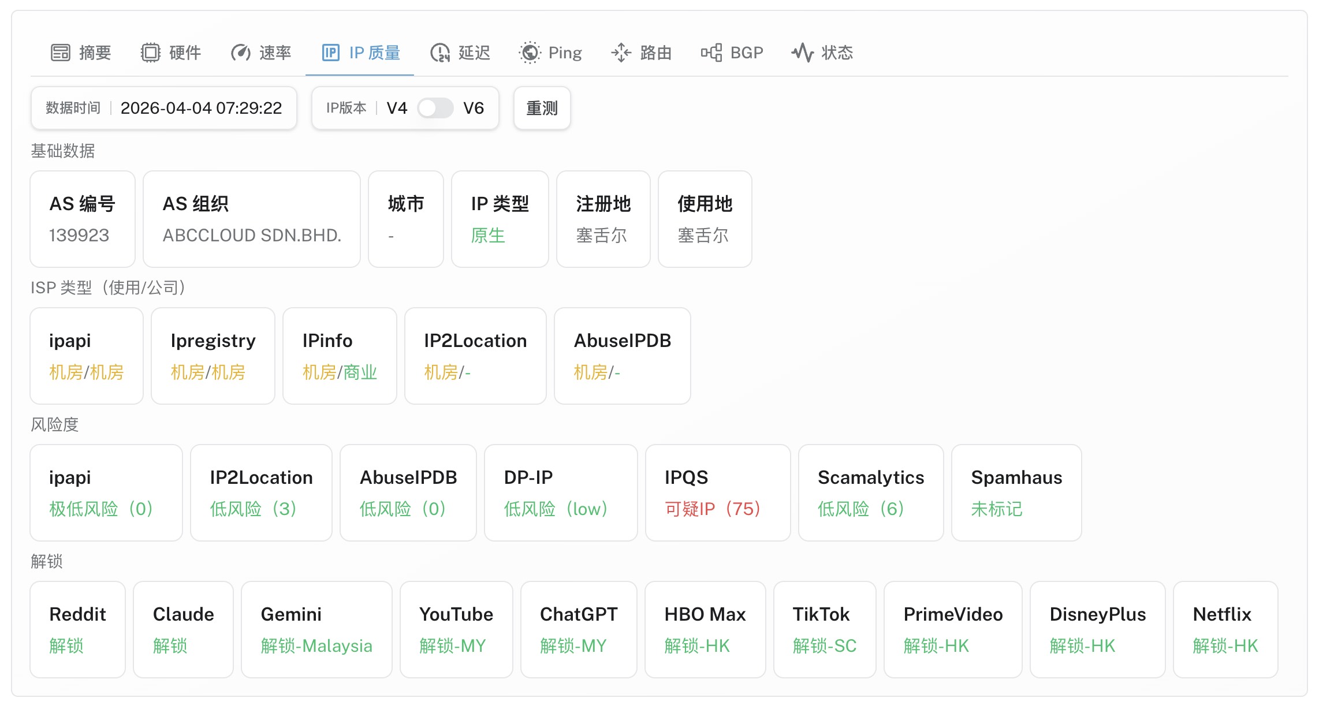Viewport: 1319px width, 709px height.
Task: Click the 注册地 value 塞舌尔
Action: click(601, 235)
